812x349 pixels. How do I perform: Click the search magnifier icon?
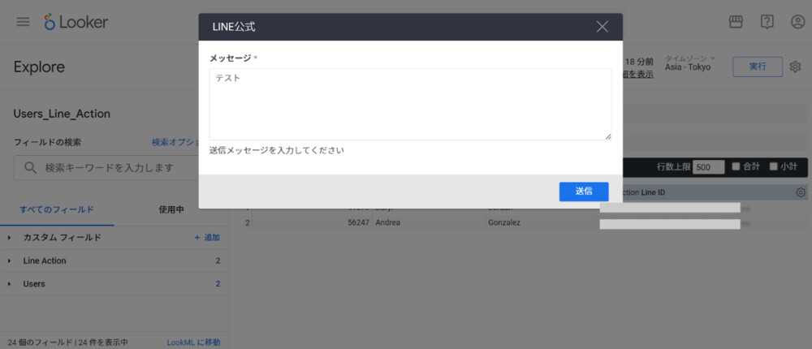click(30, 168)
